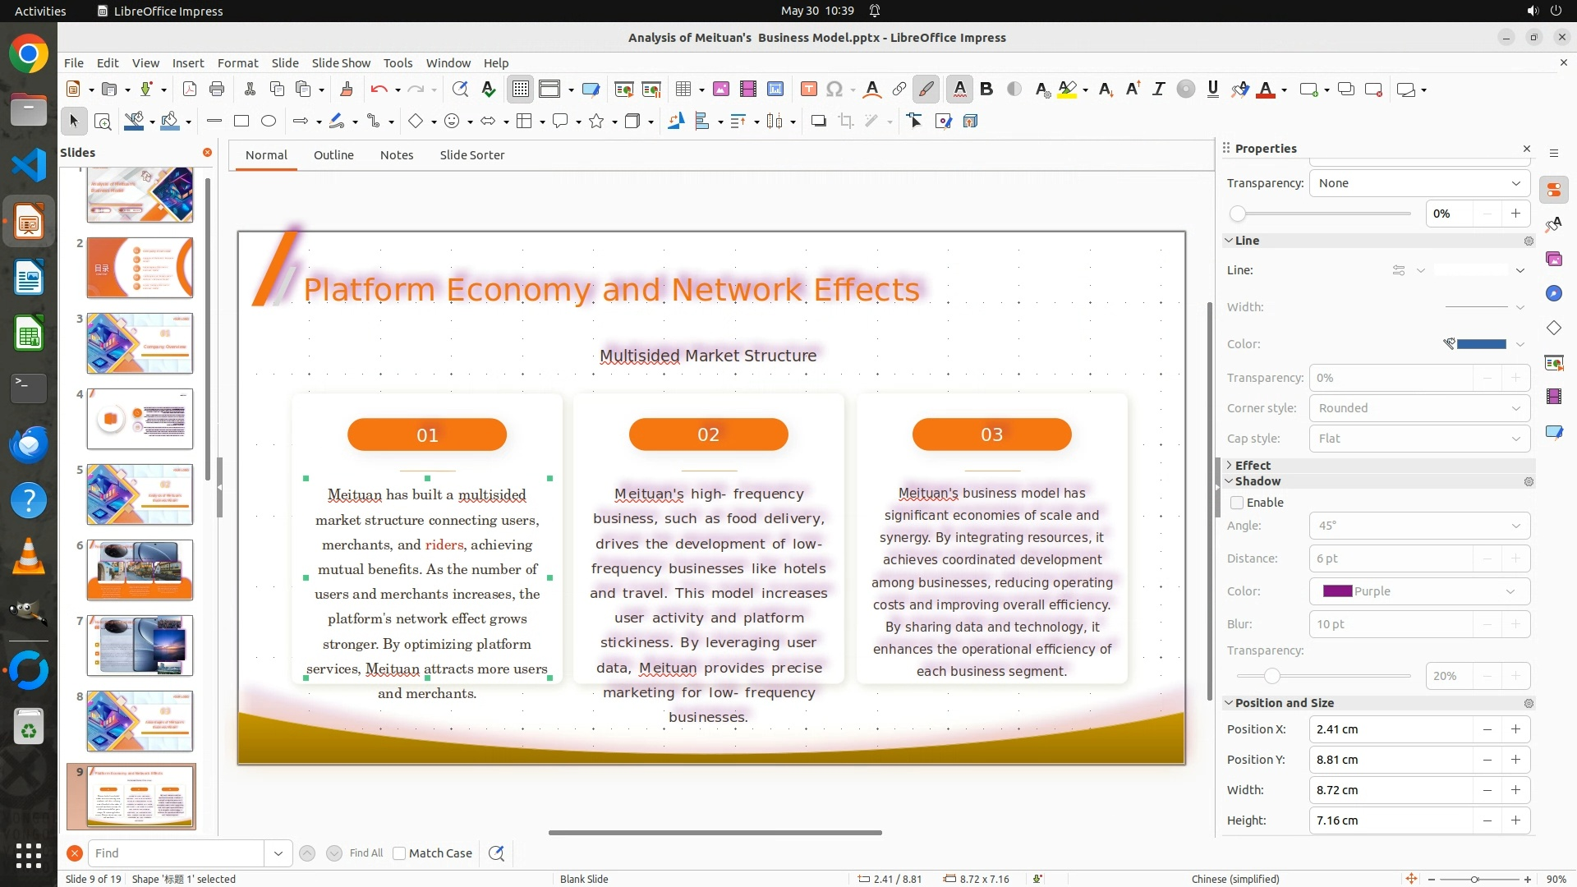The image size is (1577, 887).
Task: Select the Ellipse drawing tool
Action: point(269,122)
